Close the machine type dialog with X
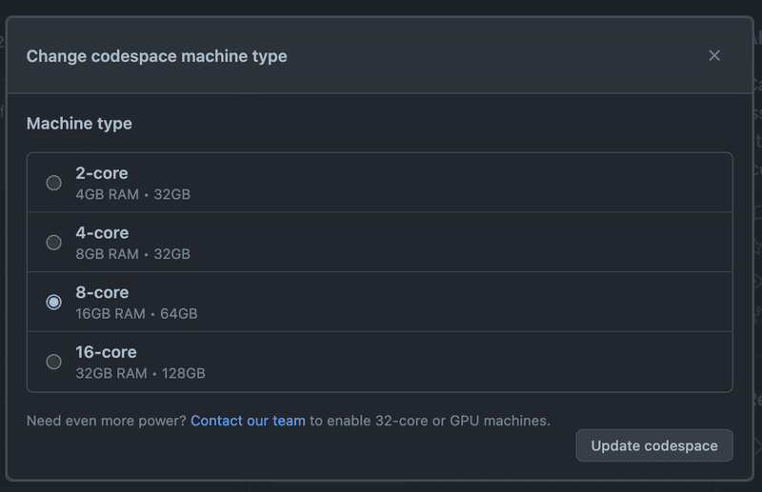The image size is (762, 492). tap(714, 55)
